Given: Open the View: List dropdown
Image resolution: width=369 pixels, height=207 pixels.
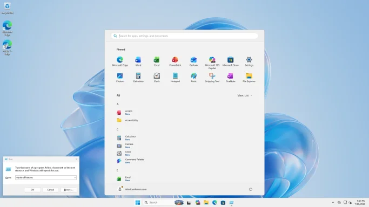Looking at the screenshot, I should point(245,95).
